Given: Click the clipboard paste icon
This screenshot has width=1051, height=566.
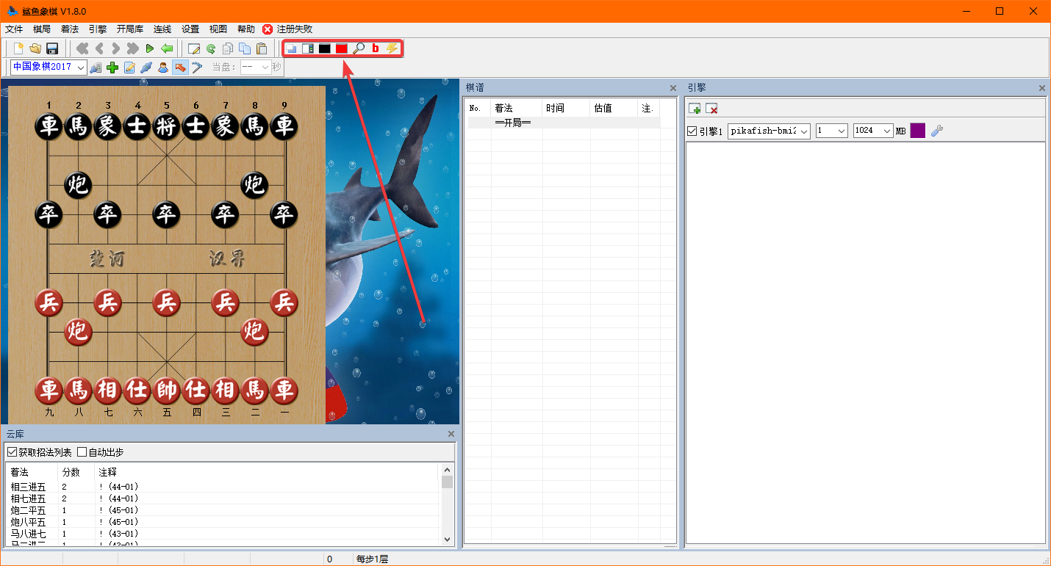Looking at the screenshot, I should (x=262, y=48).
